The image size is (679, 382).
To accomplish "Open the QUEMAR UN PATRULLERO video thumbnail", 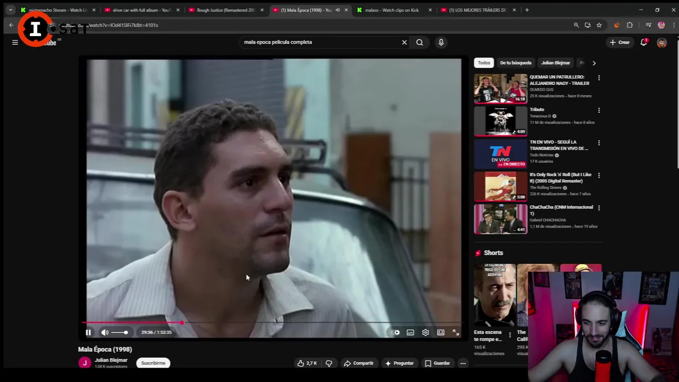I will pyautogui.click(x=500, y=88).
